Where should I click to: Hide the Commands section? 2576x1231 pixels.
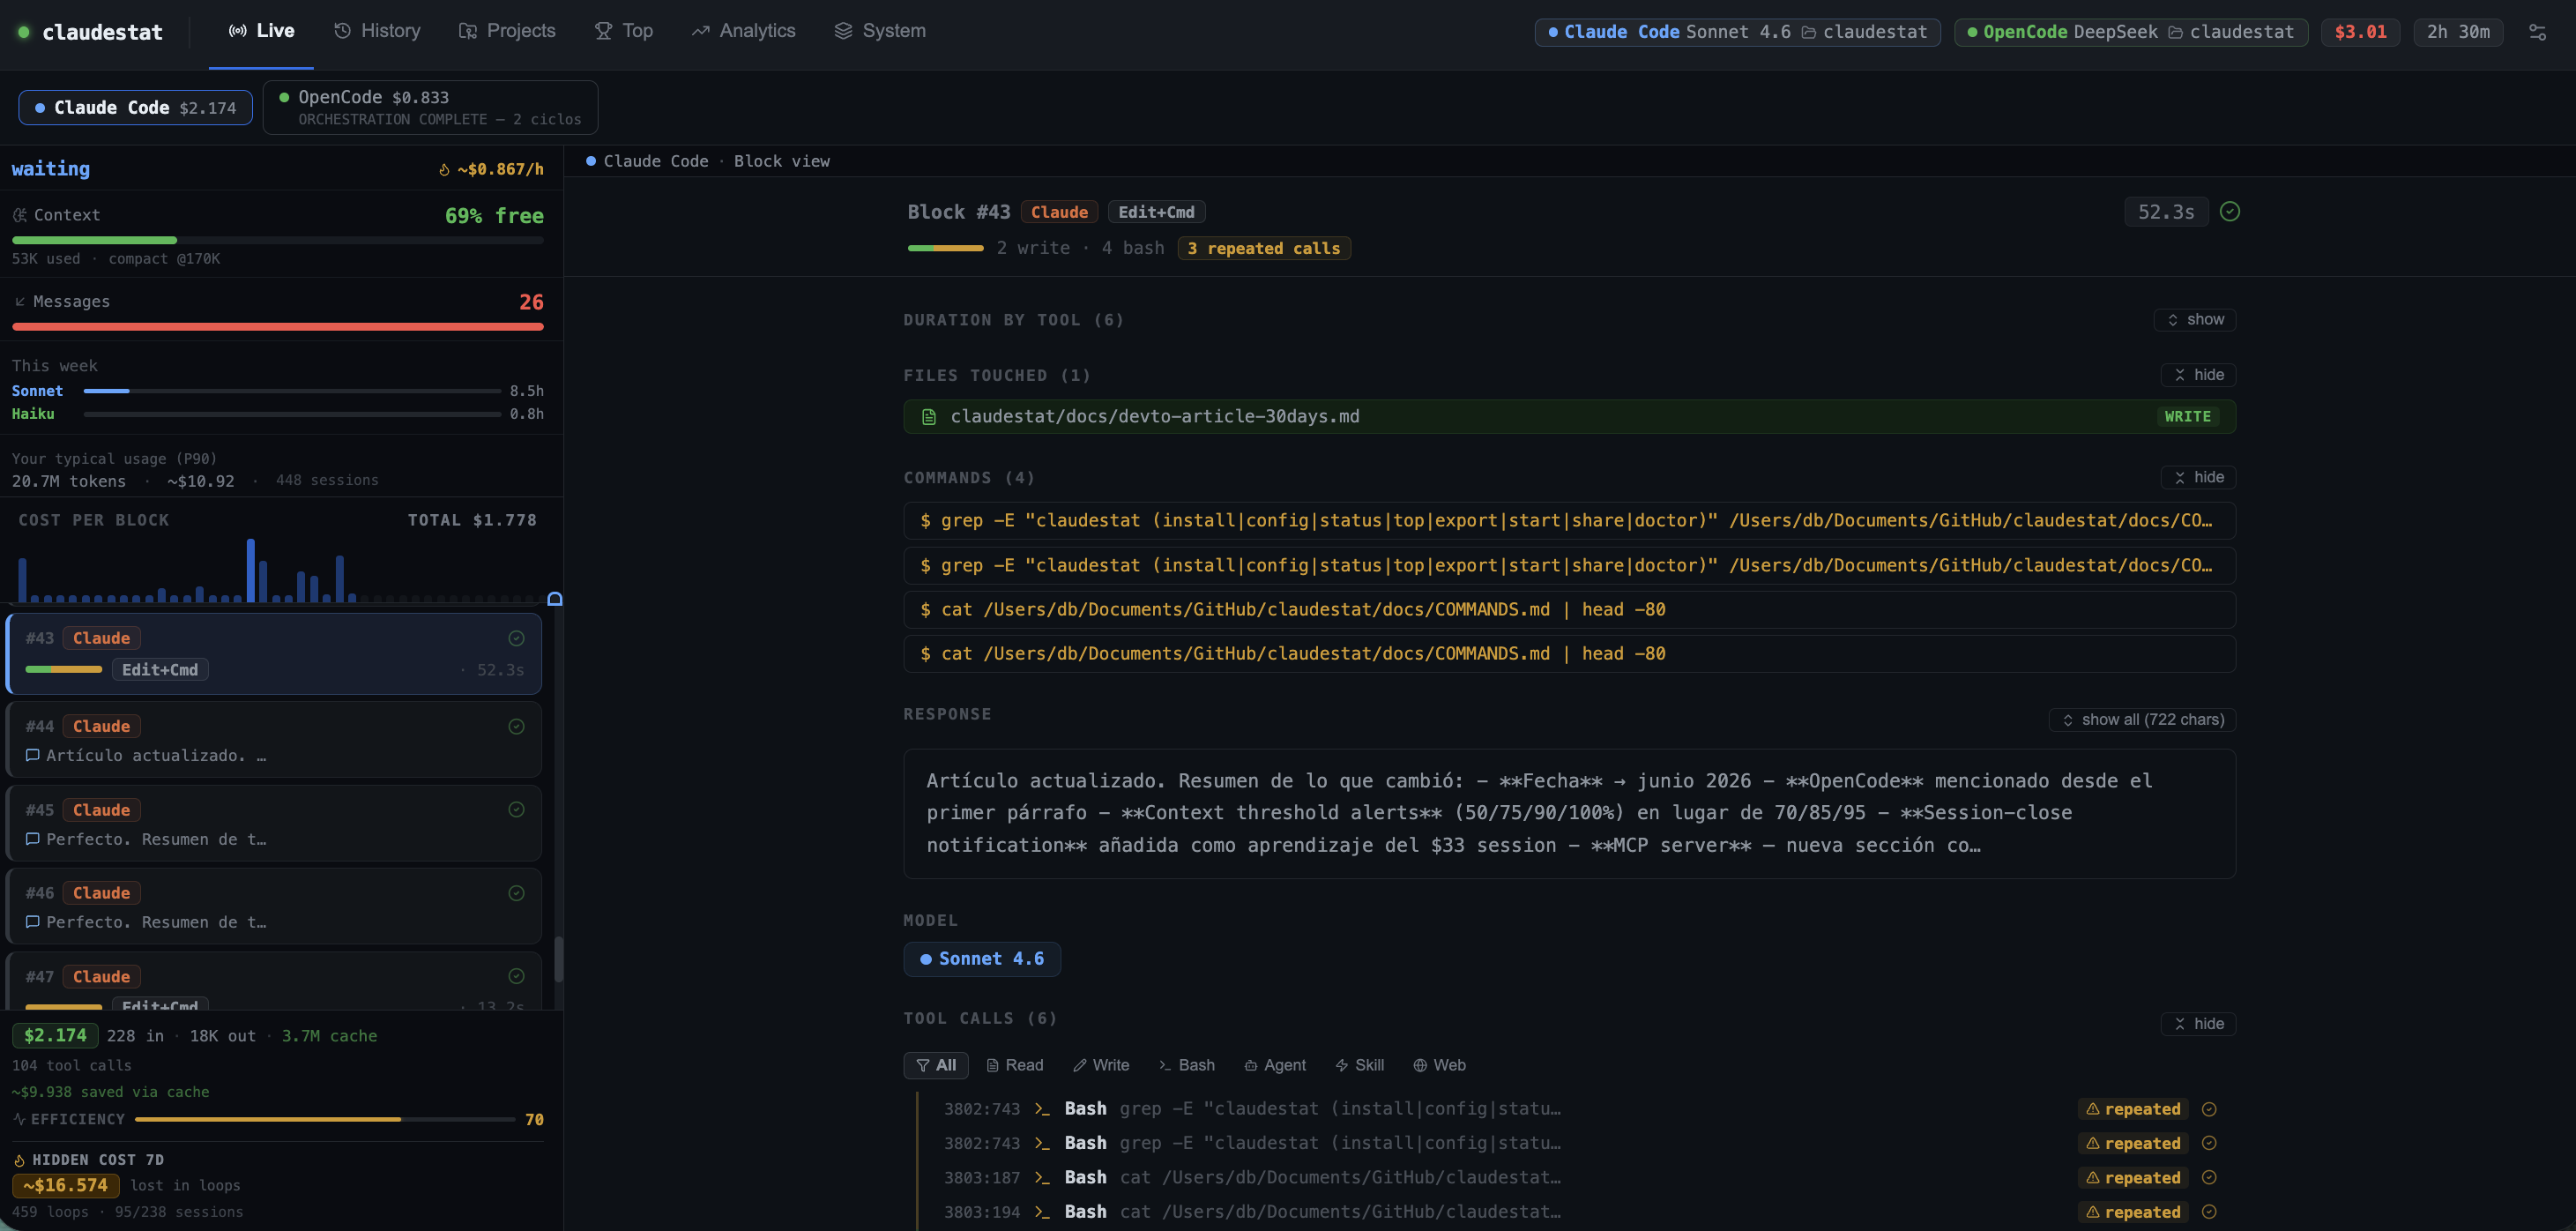pos(2198,477)
